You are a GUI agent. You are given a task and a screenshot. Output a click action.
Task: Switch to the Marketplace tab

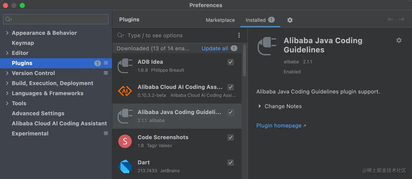coord(220,20)
